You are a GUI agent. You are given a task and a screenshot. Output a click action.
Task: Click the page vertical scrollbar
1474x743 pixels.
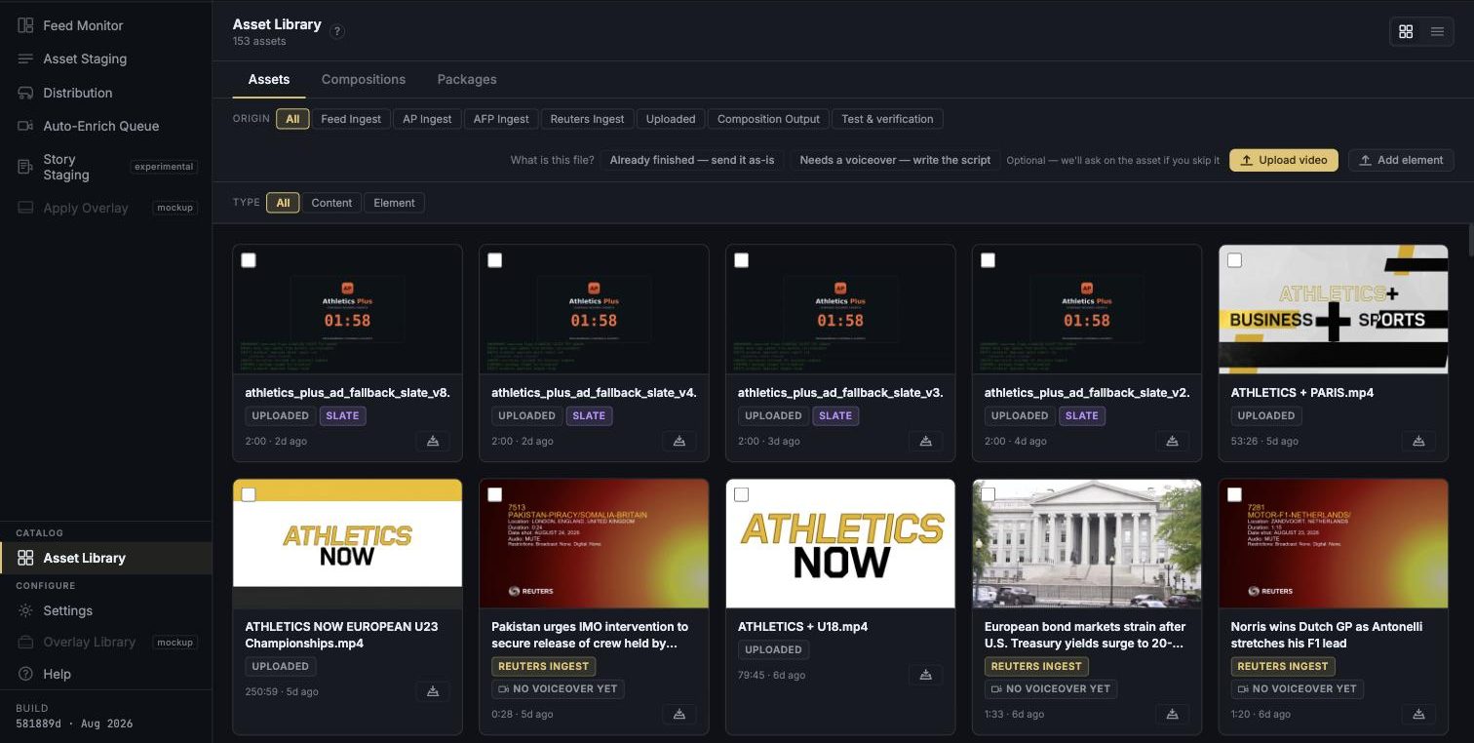[x=1469, y=240]
